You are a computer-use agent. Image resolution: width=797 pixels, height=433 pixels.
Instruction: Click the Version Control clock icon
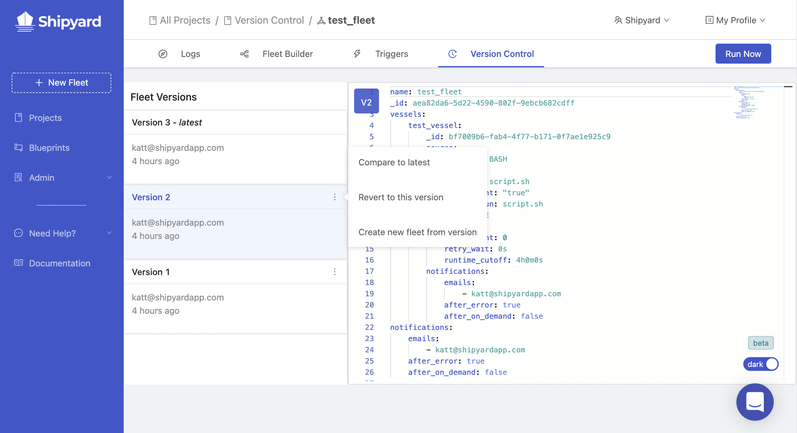coord(452,54)
